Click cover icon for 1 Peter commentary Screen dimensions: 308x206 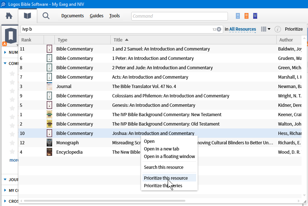point(49,58)
